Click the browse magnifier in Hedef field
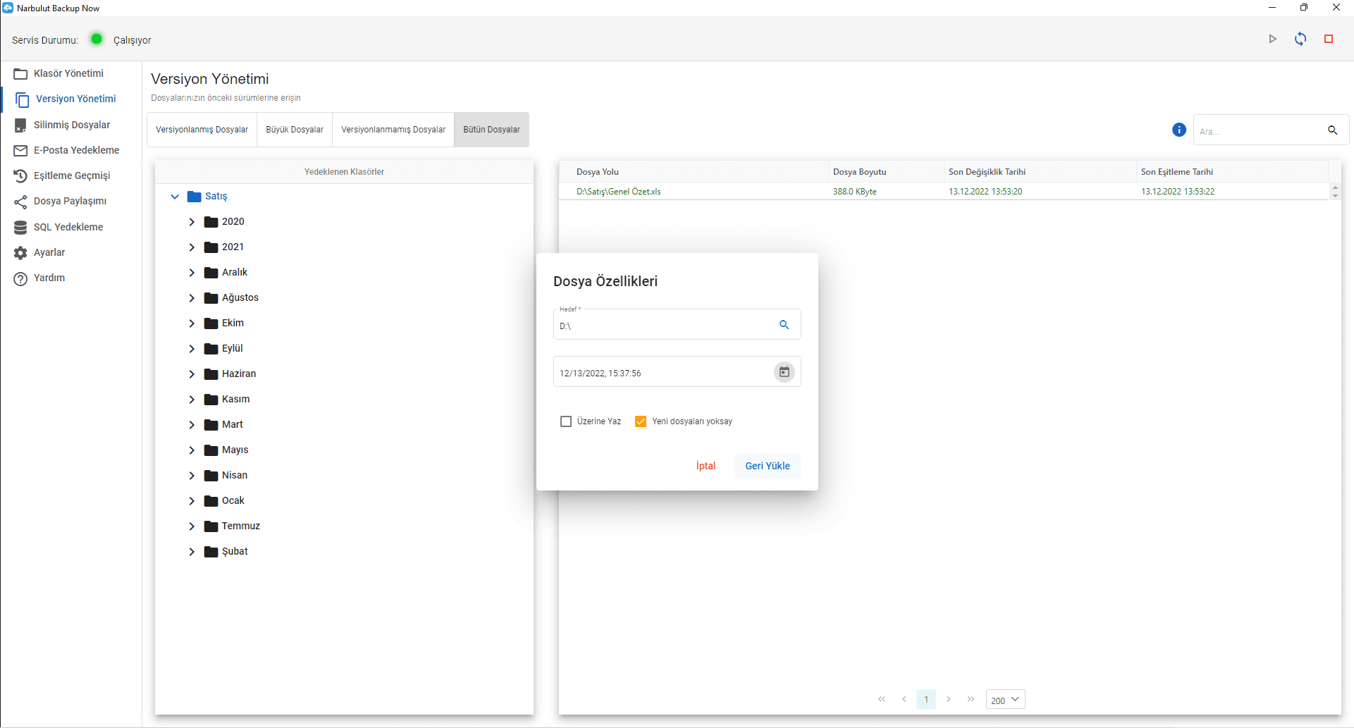This screenshot has height=728, width=1354. pyautogui.click(x=784, y=325)
